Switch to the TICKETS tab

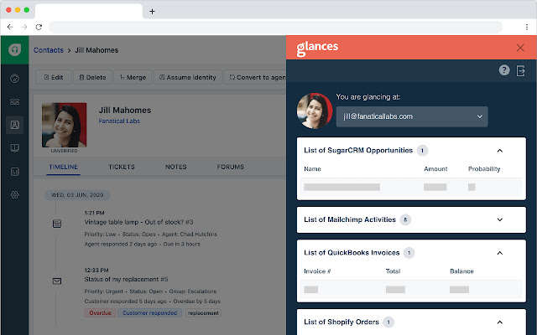pos(122,167)
